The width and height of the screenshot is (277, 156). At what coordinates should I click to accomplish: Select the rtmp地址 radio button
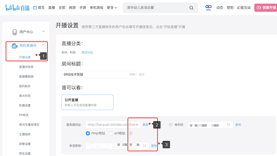pyautogui.click(x=88, y=133)
